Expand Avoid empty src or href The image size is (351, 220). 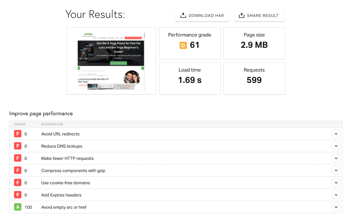(336, 207)
